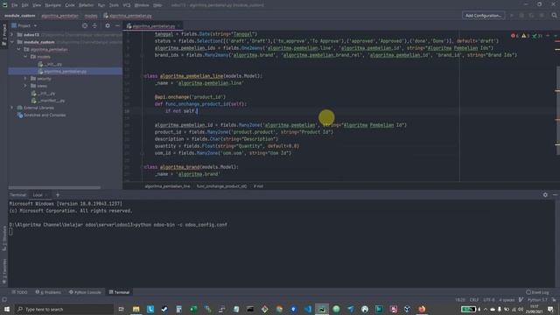The image size is (560, 315).
Task: Open the Navigate menu
Action: (52, 5)
